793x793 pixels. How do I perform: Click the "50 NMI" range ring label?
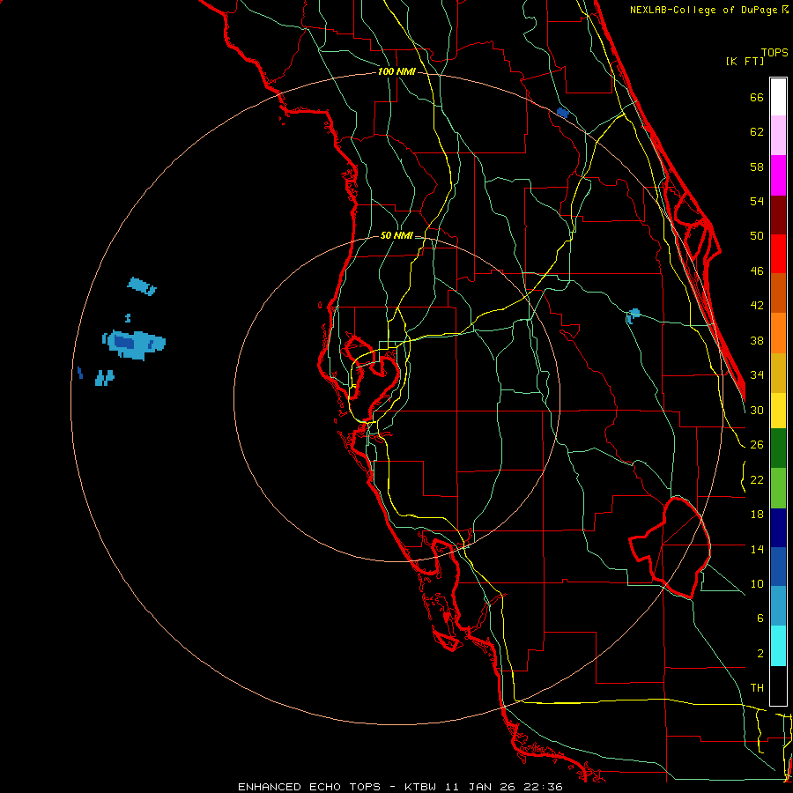[x=396, y=235]
